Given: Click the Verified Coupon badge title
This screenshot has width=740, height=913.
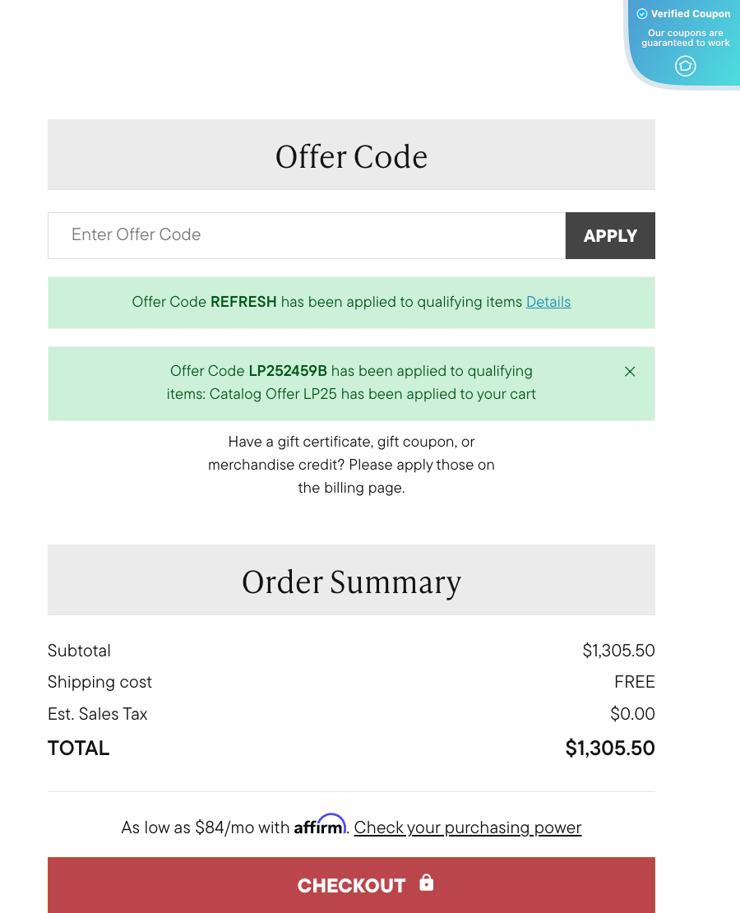Looking at the screenshot, I should tap(690, 14).
